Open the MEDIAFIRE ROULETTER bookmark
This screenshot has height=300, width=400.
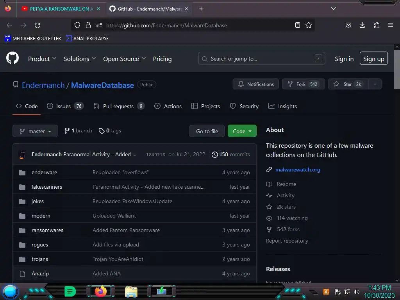(x=33, y=39)
